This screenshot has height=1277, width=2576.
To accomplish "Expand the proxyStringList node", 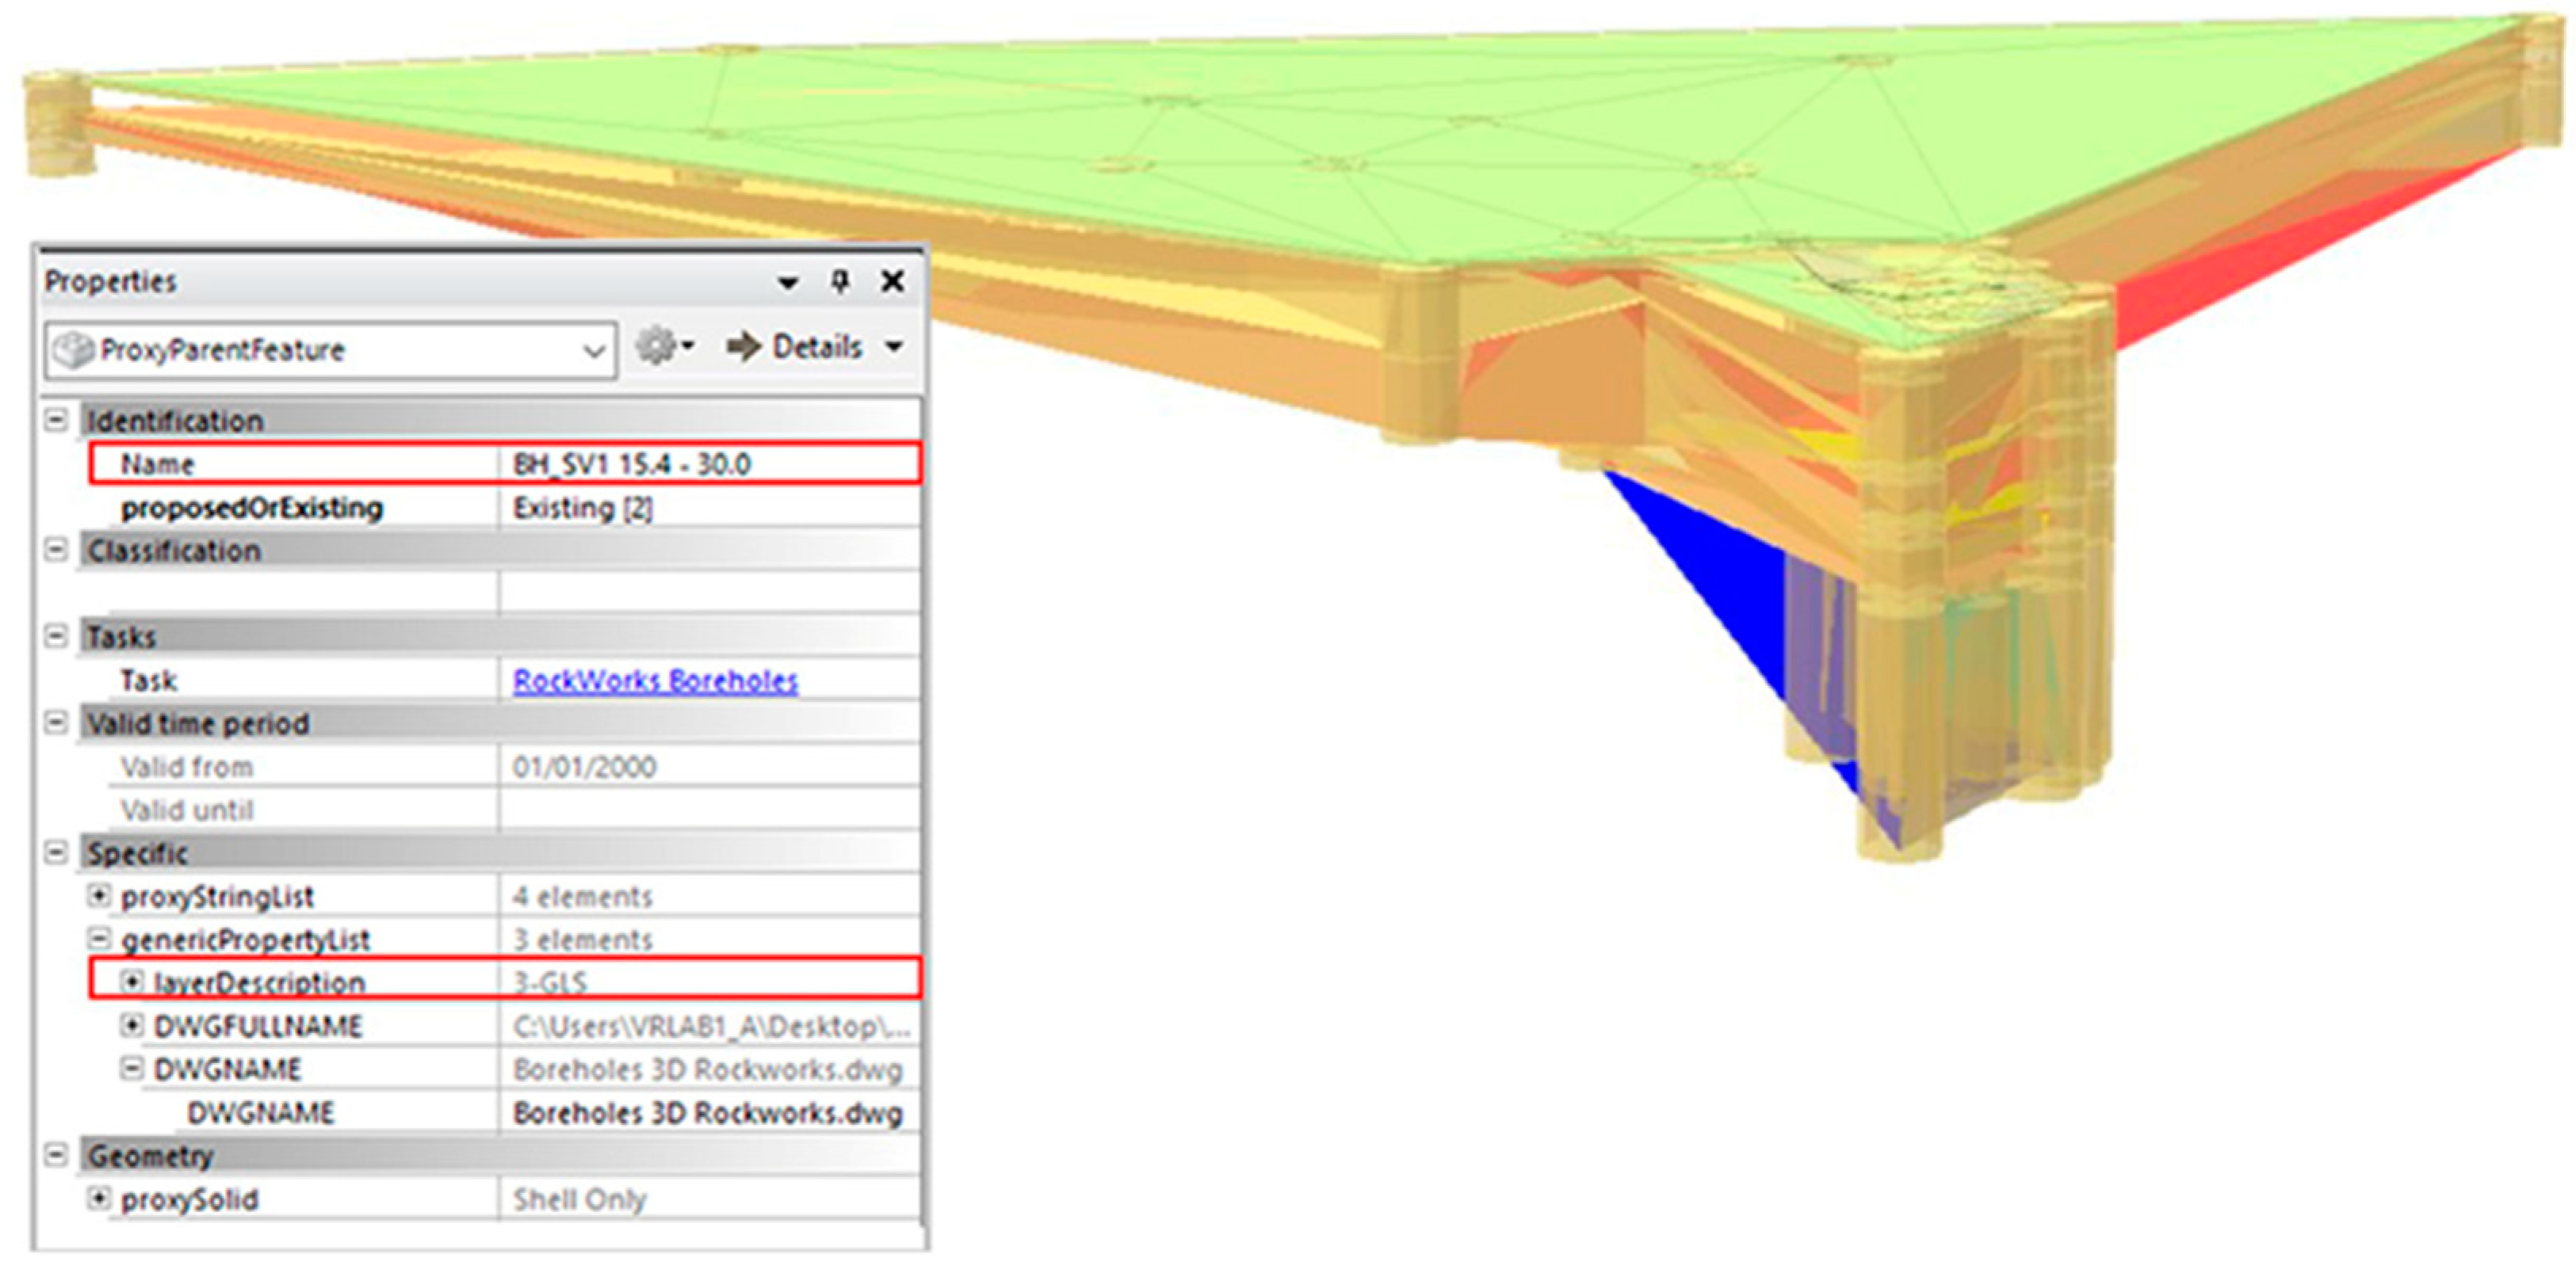I will click(x=98, y=895).
